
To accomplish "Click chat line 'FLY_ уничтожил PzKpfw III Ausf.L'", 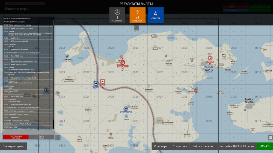I will [28, 124].
